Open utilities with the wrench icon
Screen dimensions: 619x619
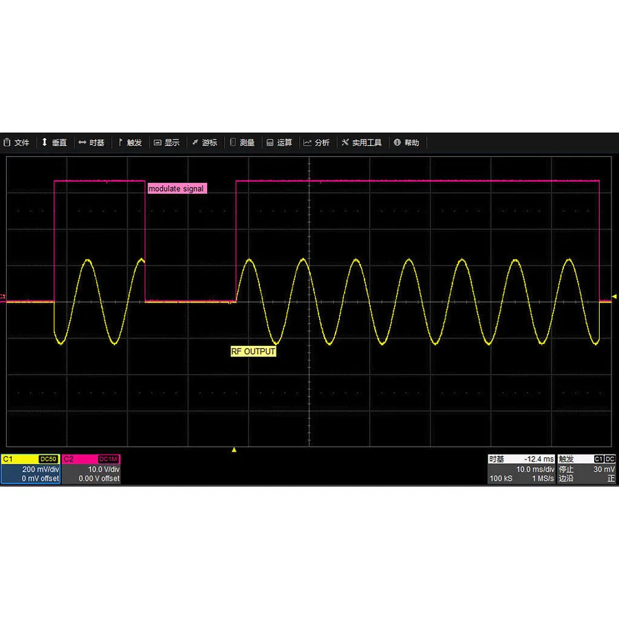coord(362,142)
